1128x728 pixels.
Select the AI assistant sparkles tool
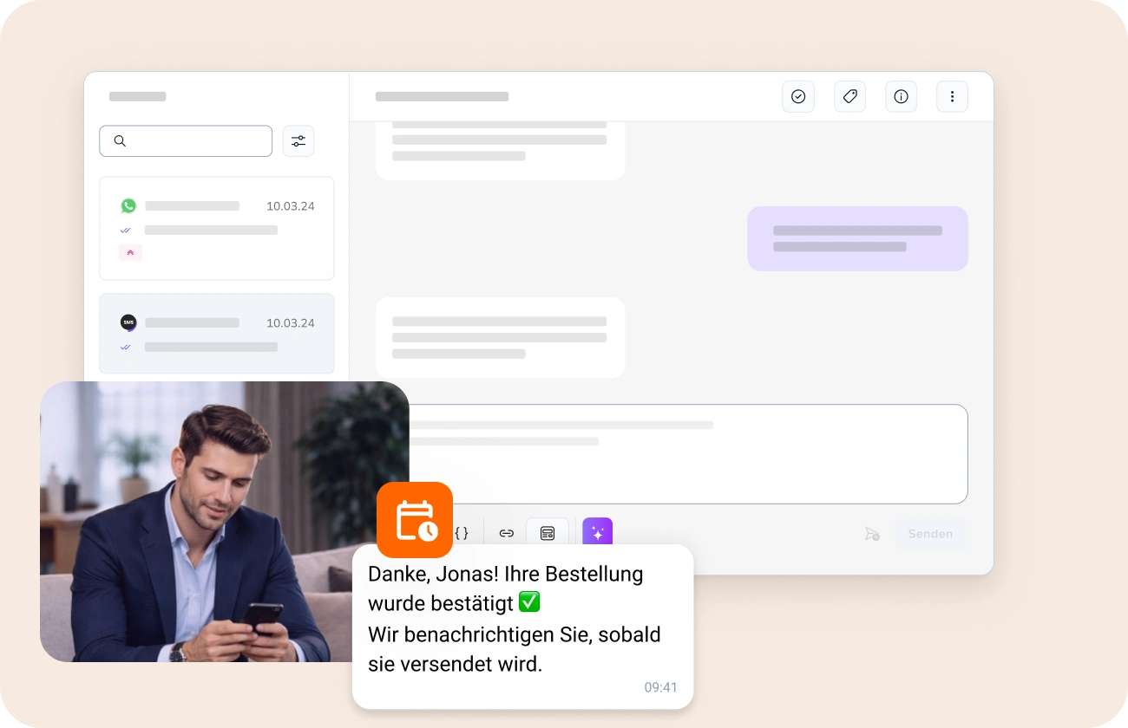(x=598, y=533)
